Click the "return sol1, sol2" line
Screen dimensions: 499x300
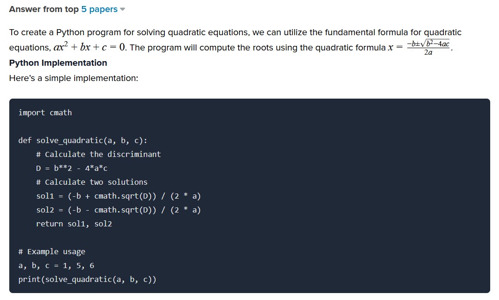point(74,224)
